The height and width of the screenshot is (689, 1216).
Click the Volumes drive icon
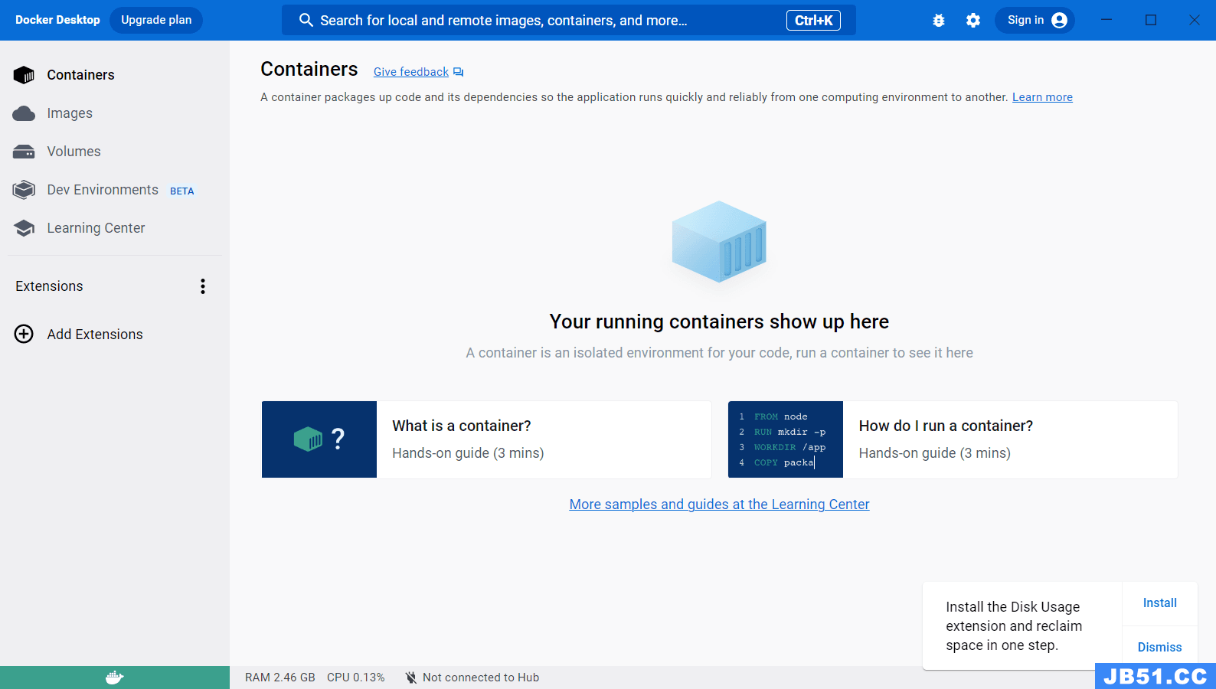pyautogui.click(x=24, y=152)
